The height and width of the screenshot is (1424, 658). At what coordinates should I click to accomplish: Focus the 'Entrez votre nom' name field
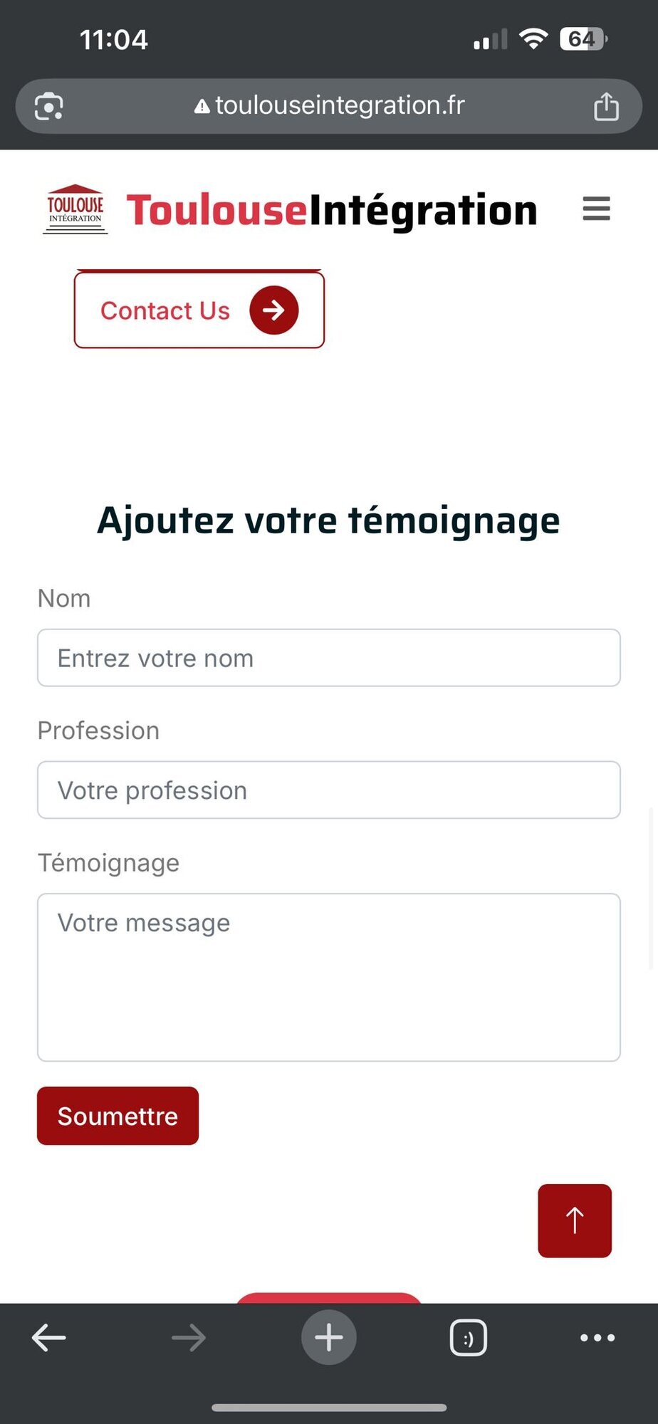329,658
